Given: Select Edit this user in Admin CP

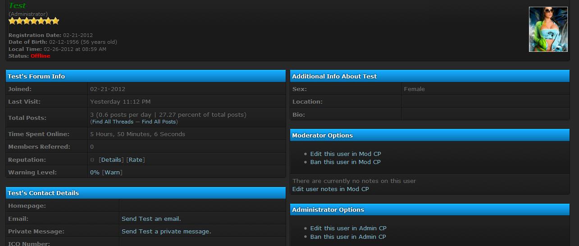Looking at the screenshot, I should [348, 228].
